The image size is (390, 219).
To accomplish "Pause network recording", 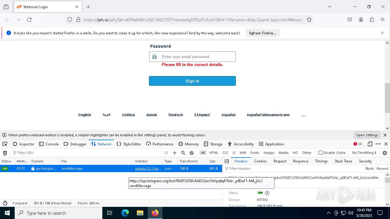I will tap(166, 153).
